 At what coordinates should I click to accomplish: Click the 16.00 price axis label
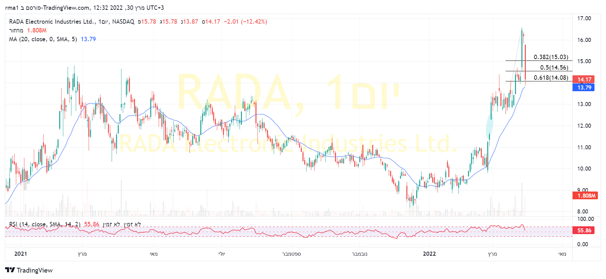point(584,40)
